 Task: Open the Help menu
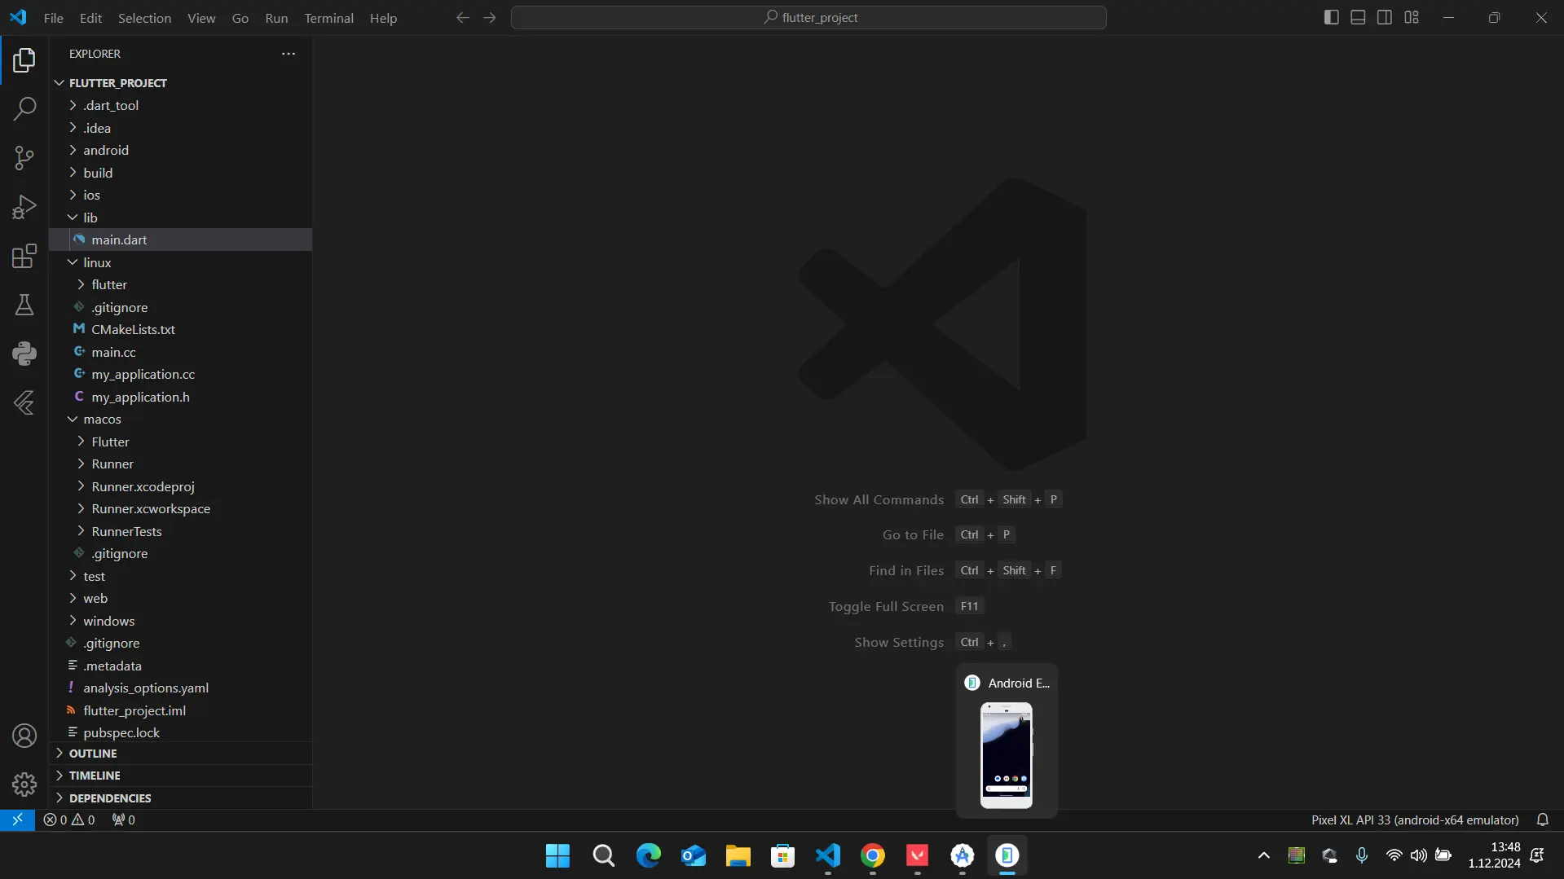tap(383, 18)
